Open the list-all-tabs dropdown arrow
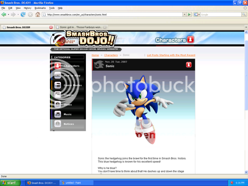Viewport: 248px width, 186px height. pyautogui.click(x=246, y=27)
